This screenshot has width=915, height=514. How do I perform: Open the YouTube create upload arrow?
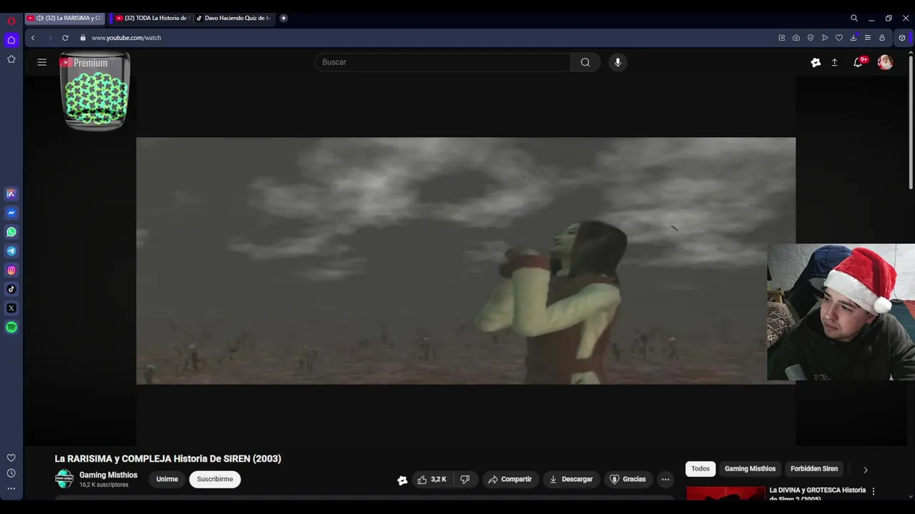pos(834,62)
